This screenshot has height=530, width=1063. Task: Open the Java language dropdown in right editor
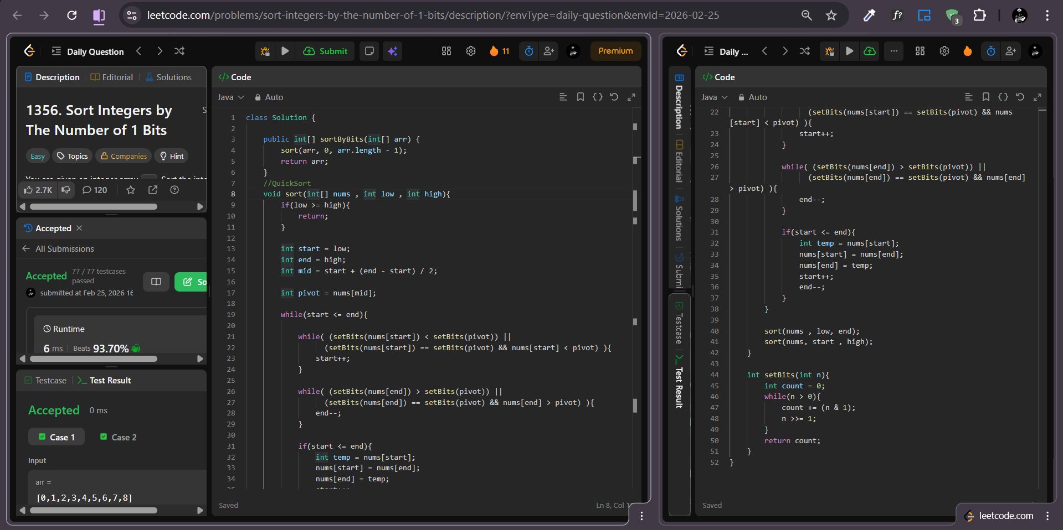click(714, 97)
